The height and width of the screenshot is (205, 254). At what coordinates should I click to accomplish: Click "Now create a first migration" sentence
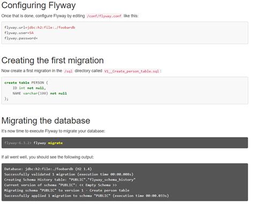tap(81, 71)
